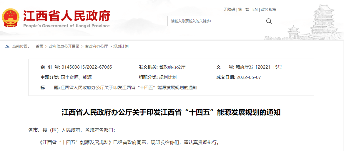Select issuing agency value 省政府办公厅
The image size is (344, 151).
[172, 67]
